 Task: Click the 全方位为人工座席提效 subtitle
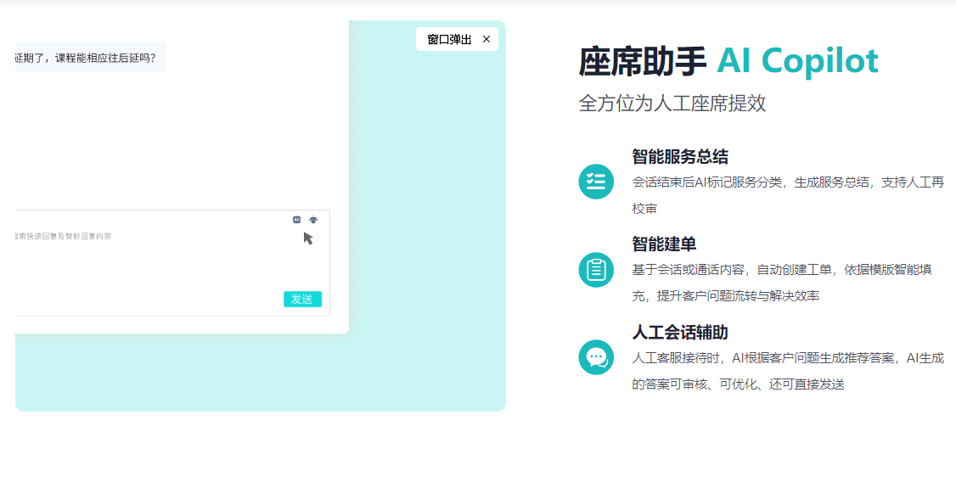[x=672, y=103]
